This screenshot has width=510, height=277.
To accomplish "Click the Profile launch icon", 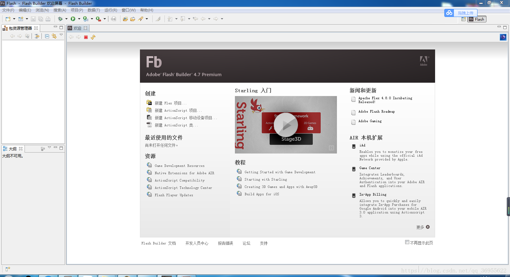I will (x=85, y=19).
